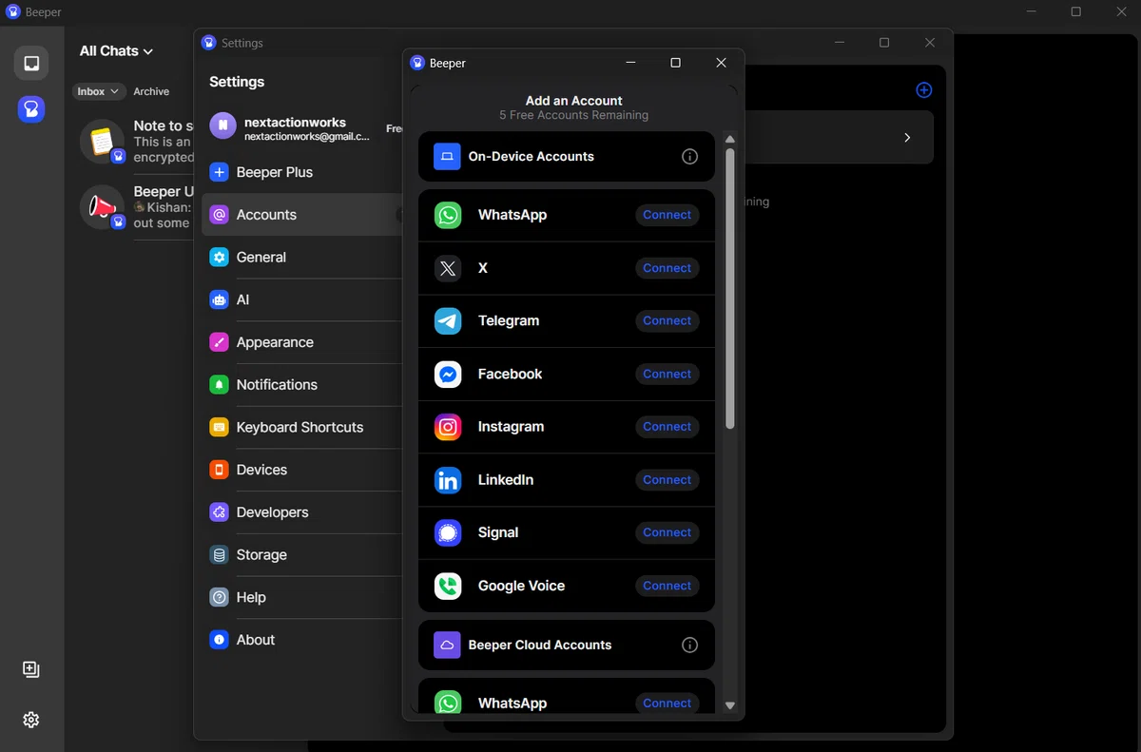Image resolution: width=1141 pixels, height=752 pixels.
Task: Click the Note to self chat avatar
Action: pos(102,142)
